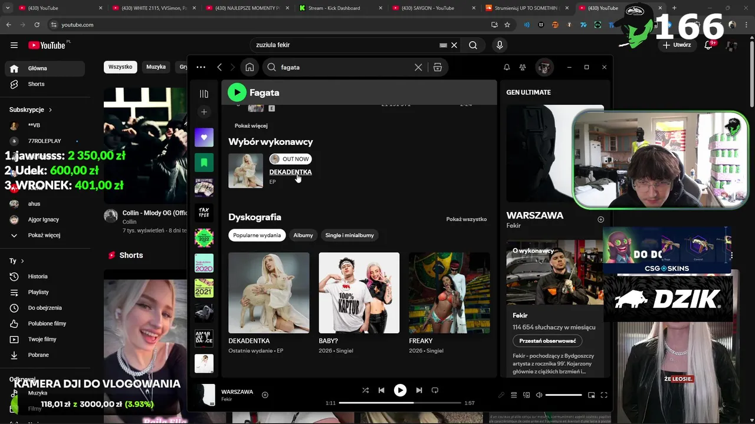Screen dimensions: 755x424
Task: Add WARSZAWA to Liked Songs in player bar
Action: (265, 395)
